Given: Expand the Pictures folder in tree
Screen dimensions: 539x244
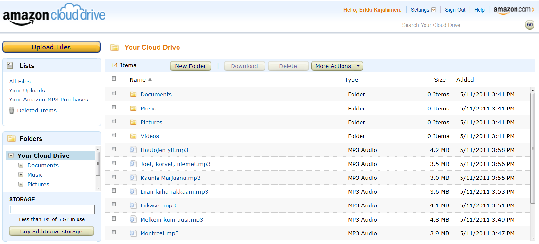Looking at the screenshot, I should tap(21, 184).
